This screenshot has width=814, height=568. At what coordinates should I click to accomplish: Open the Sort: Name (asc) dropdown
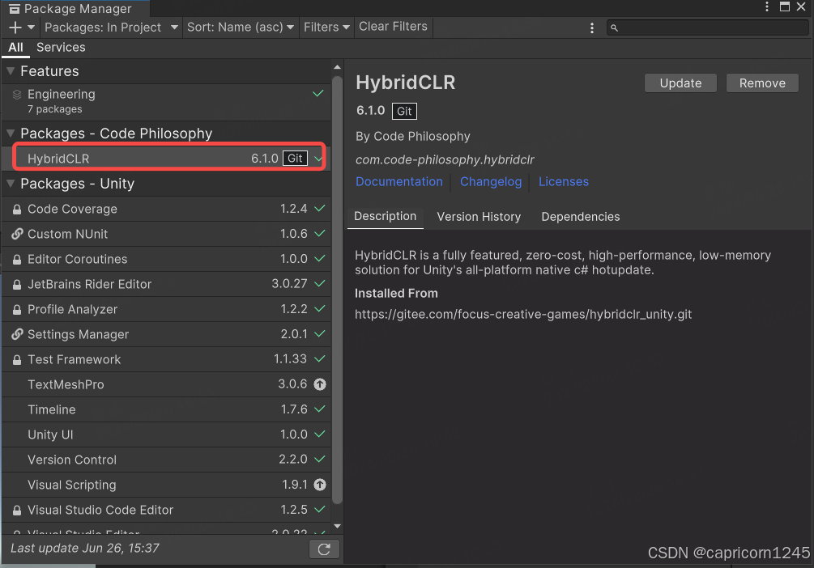pos(241,27)
